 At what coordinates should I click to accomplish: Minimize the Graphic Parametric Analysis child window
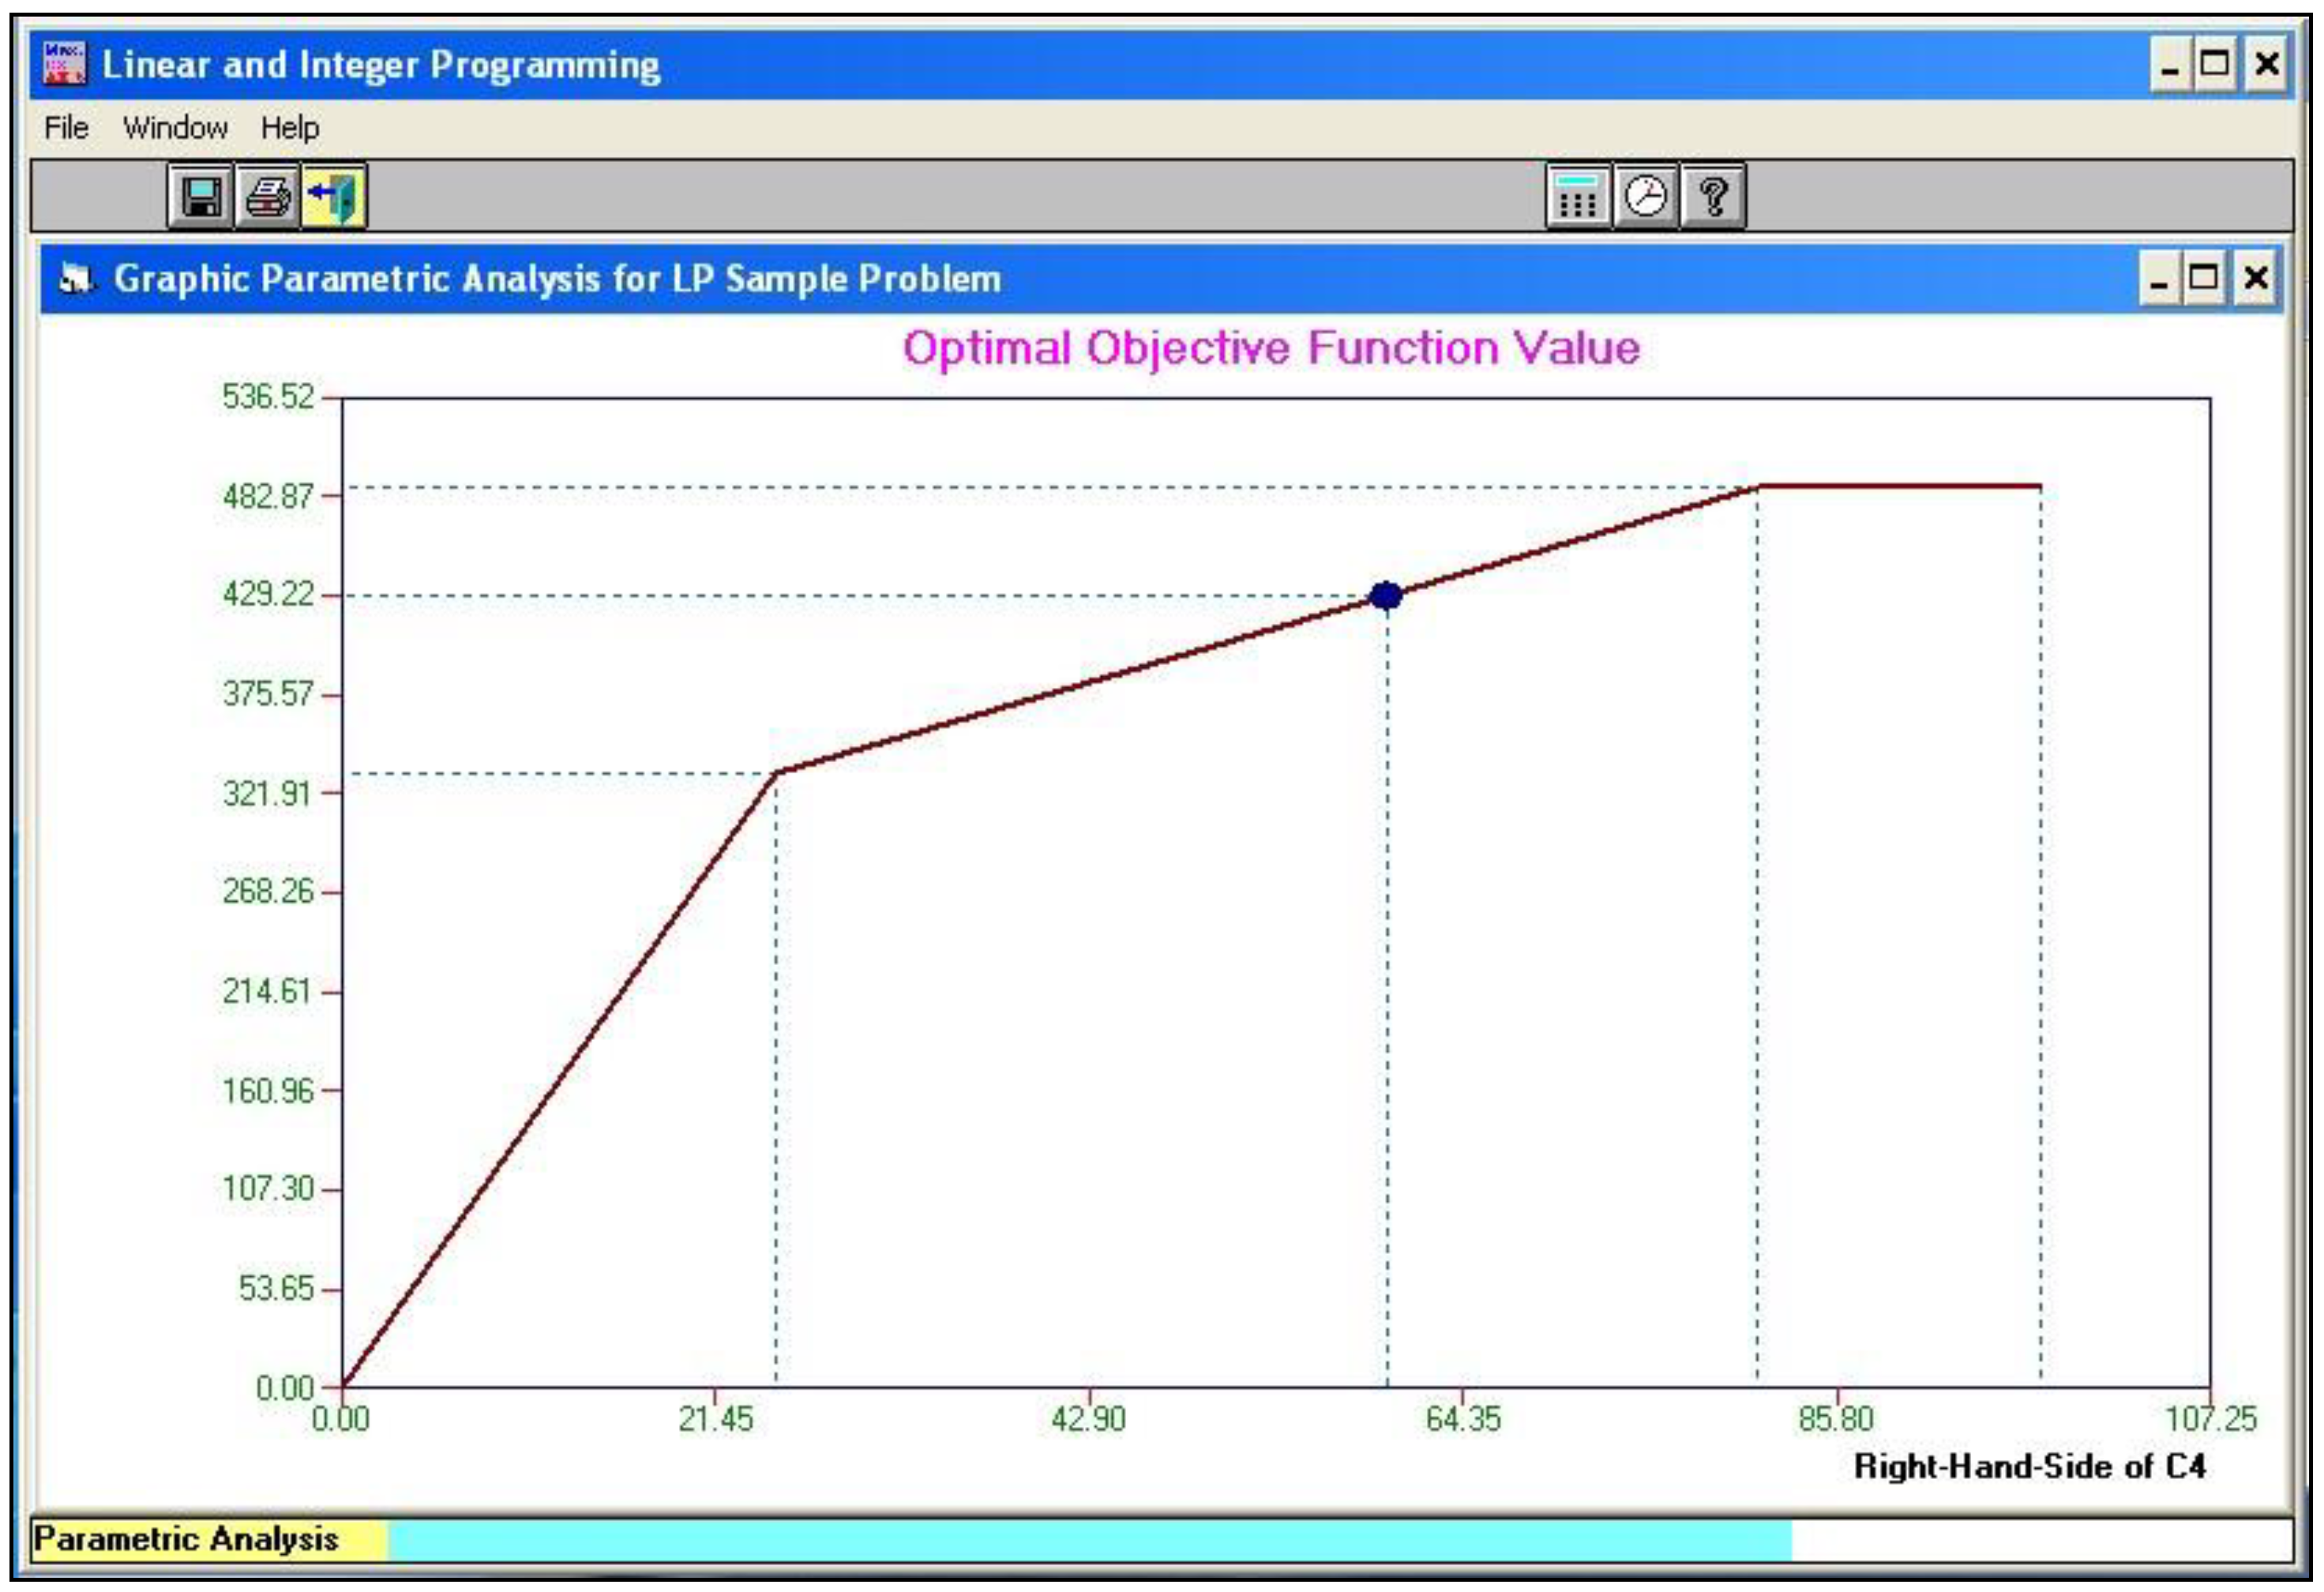(x=2158, y=277)
